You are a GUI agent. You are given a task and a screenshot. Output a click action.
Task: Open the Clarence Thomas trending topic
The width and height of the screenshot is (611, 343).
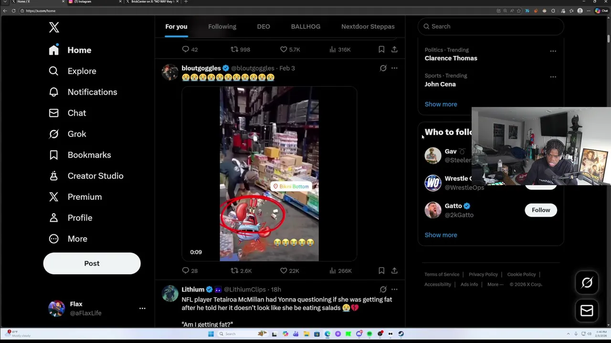click(x=451, y=58)
